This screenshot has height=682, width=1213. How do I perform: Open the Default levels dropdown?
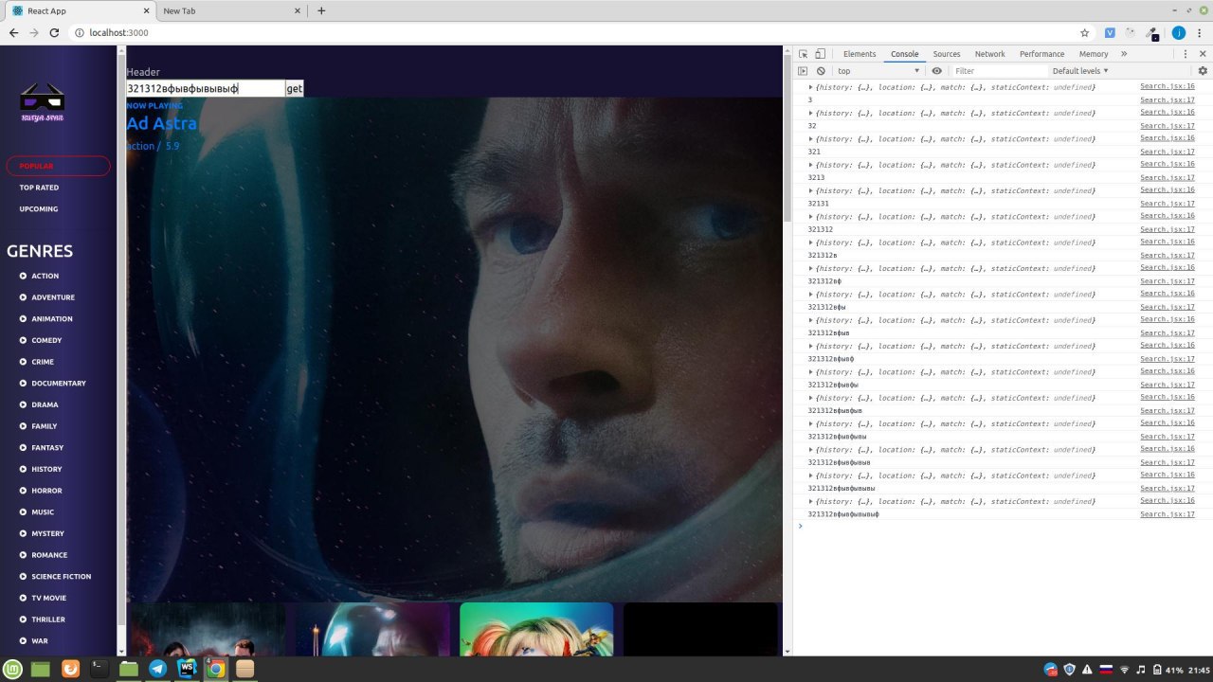[1080, 71]
